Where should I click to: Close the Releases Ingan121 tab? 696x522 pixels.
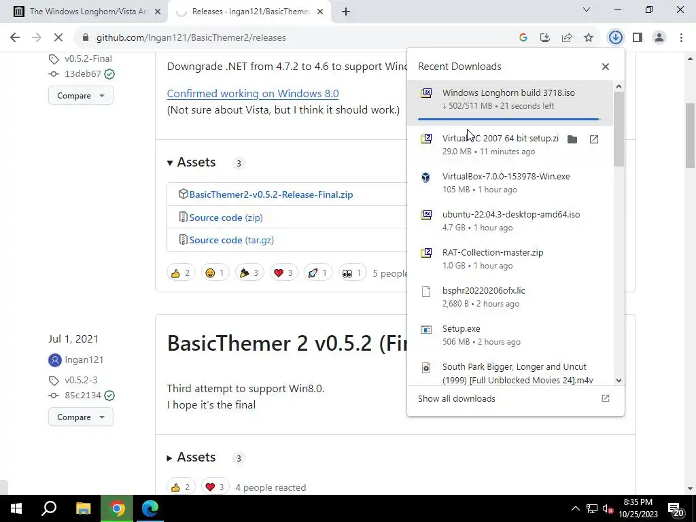point(320,12)
